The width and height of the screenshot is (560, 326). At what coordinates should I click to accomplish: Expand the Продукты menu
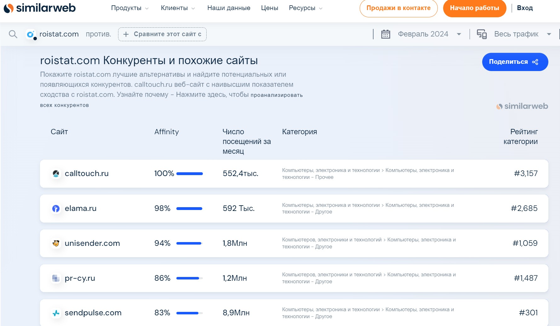pos(130,8)
